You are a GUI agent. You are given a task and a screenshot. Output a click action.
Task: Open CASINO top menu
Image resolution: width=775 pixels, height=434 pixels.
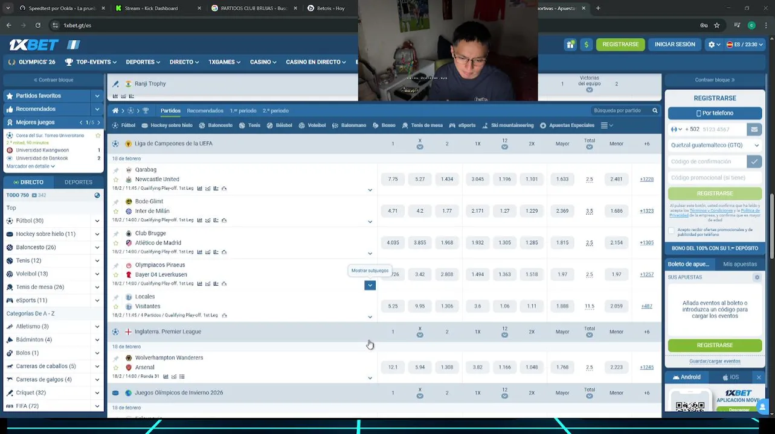(x=263, y=62)
